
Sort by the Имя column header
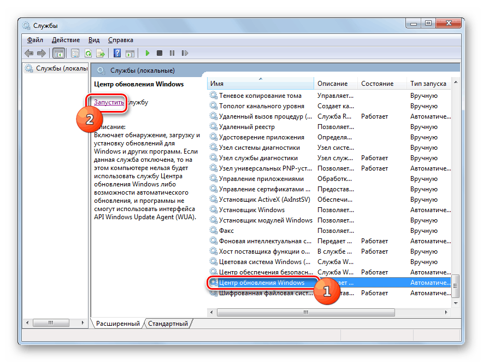pos(261,84)
